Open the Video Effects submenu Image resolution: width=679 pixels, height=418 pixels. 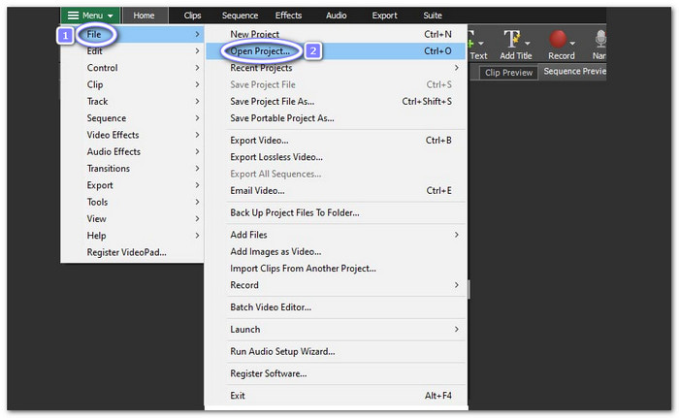click(132, 135)
